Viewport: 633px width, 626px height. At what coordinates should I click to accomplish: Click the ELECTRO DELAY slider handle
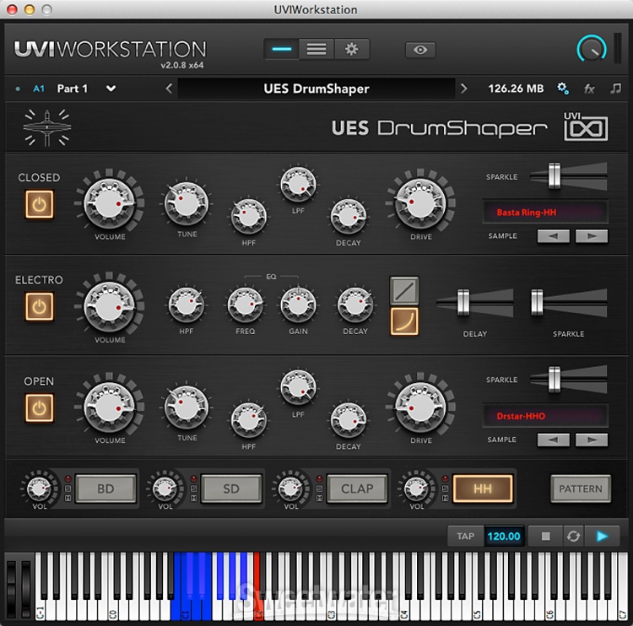tap(463, 302)
